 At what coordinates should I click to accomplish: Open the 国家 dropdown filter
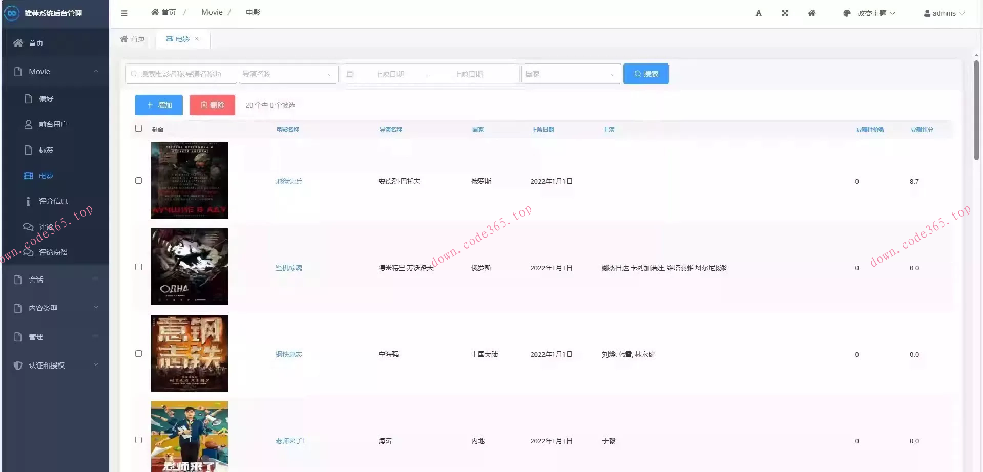(x=571, y=74)
